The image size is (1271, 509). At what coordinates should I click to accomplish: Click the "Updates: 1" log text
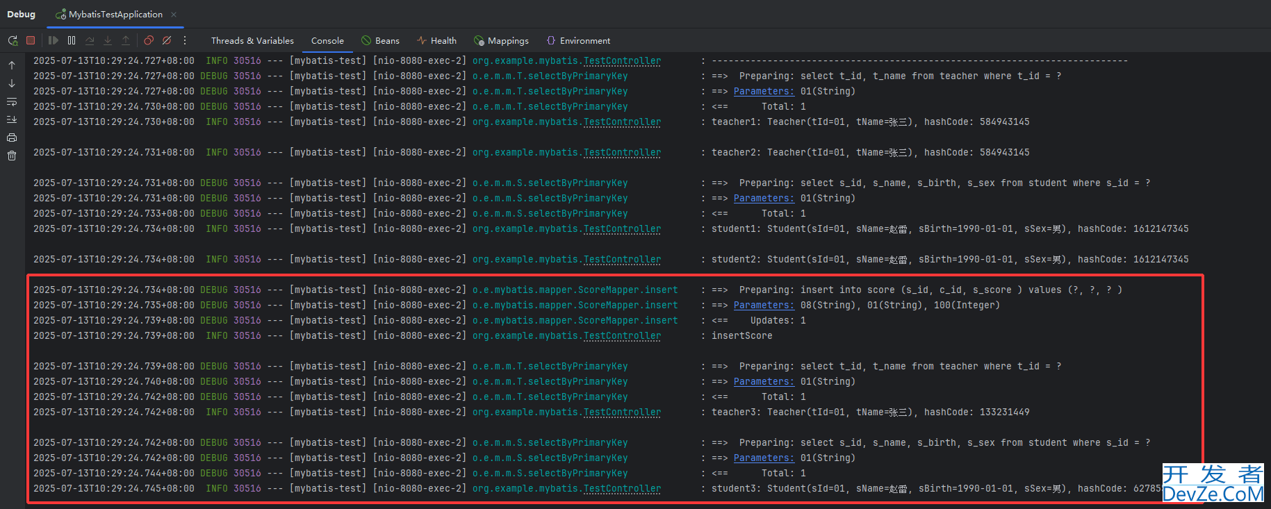[x=778, y=321]
